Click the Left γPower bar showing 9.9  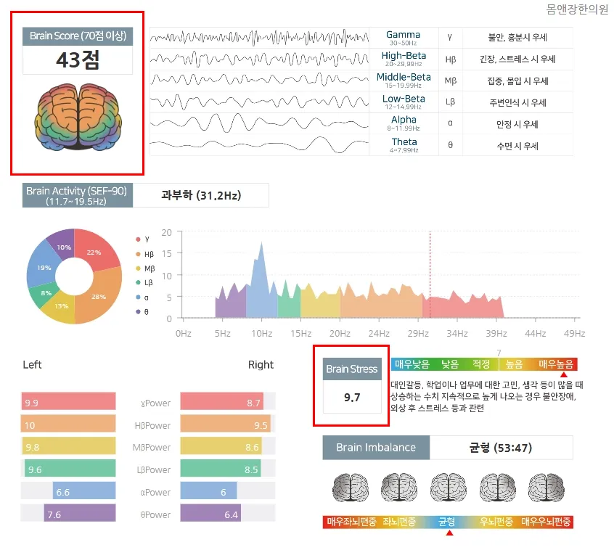[x=68, y=401]
